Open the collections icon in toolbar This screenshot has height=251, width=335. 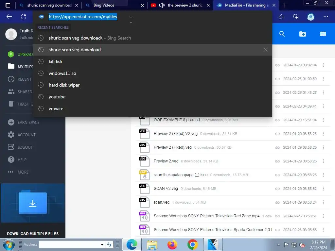point(296,17)
